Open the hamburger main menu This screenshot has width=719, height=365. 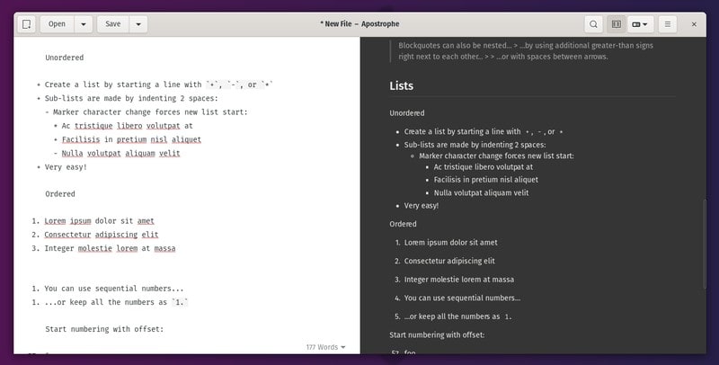668,24
